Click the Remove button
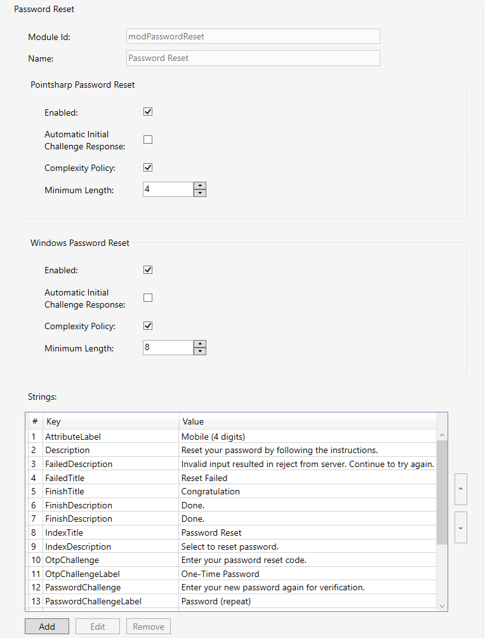This screenshot has width=485, height=638. (148, 626)
